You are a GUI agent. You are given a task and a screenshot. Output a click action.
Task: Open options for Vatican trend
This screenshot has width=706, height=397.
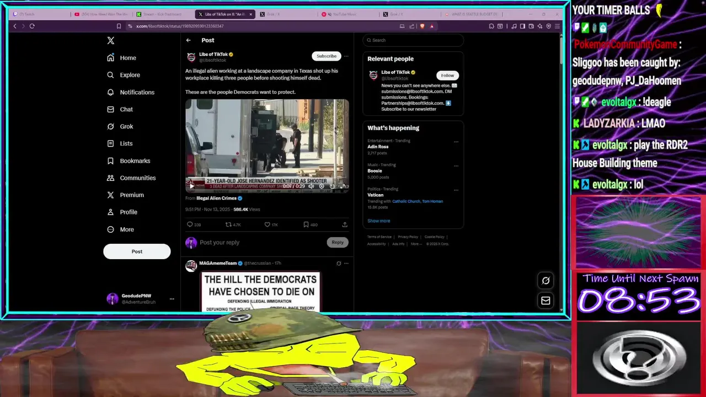(456, 190)
